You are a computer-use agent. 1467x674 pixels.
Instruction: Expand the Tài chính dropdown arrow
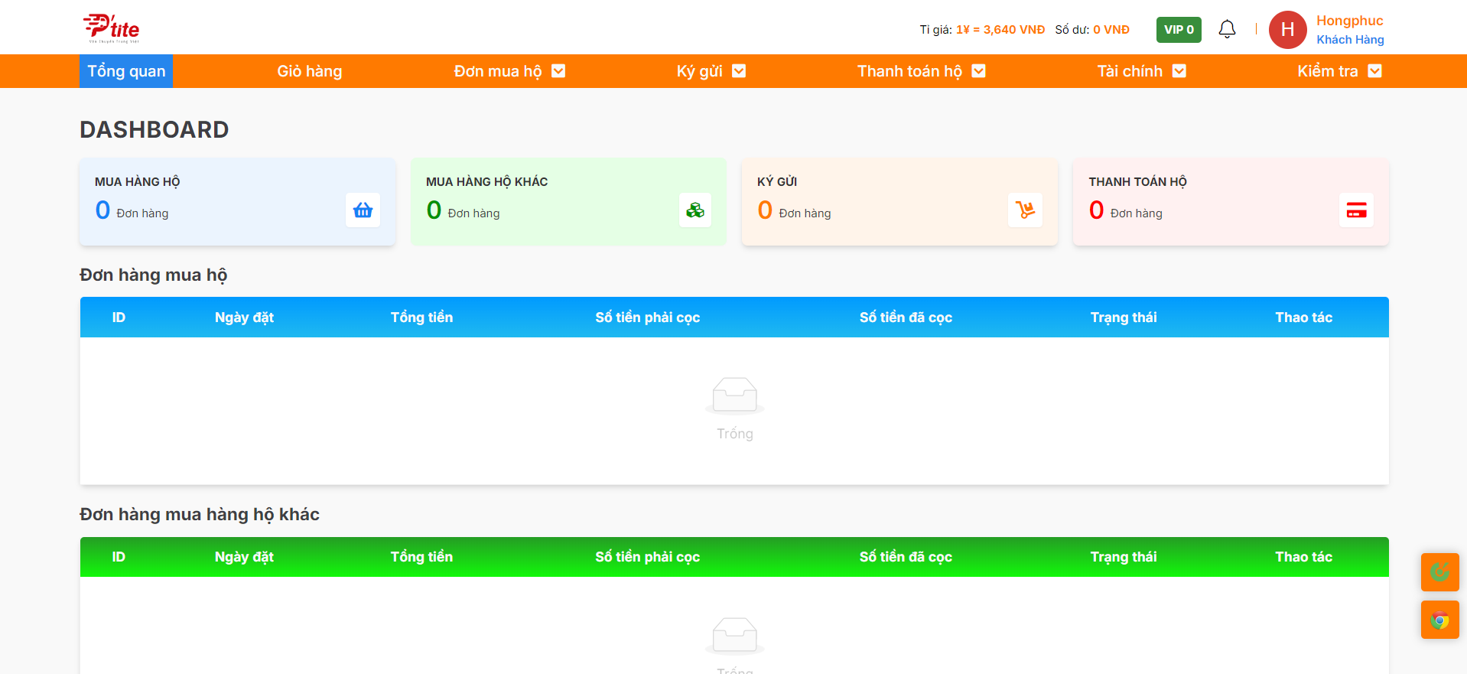coord(1179,71)
